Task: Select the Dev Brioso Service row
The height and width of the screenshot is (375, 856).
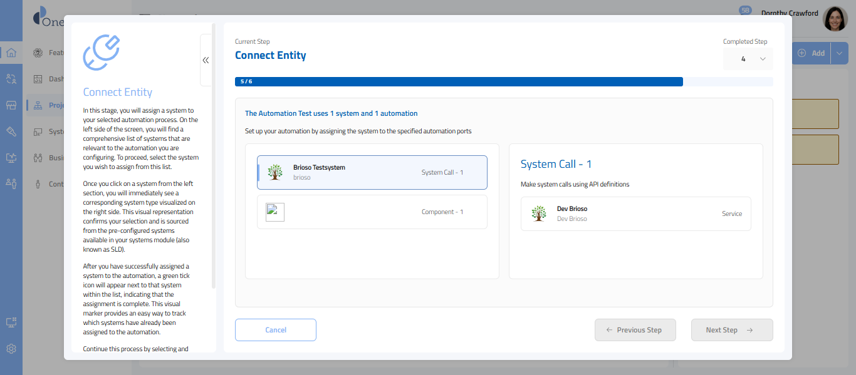Action: (x=635, y=214)
